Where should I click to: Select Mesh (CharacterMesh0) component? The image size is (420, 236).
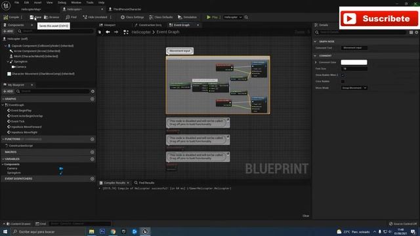tap(35, 56)
